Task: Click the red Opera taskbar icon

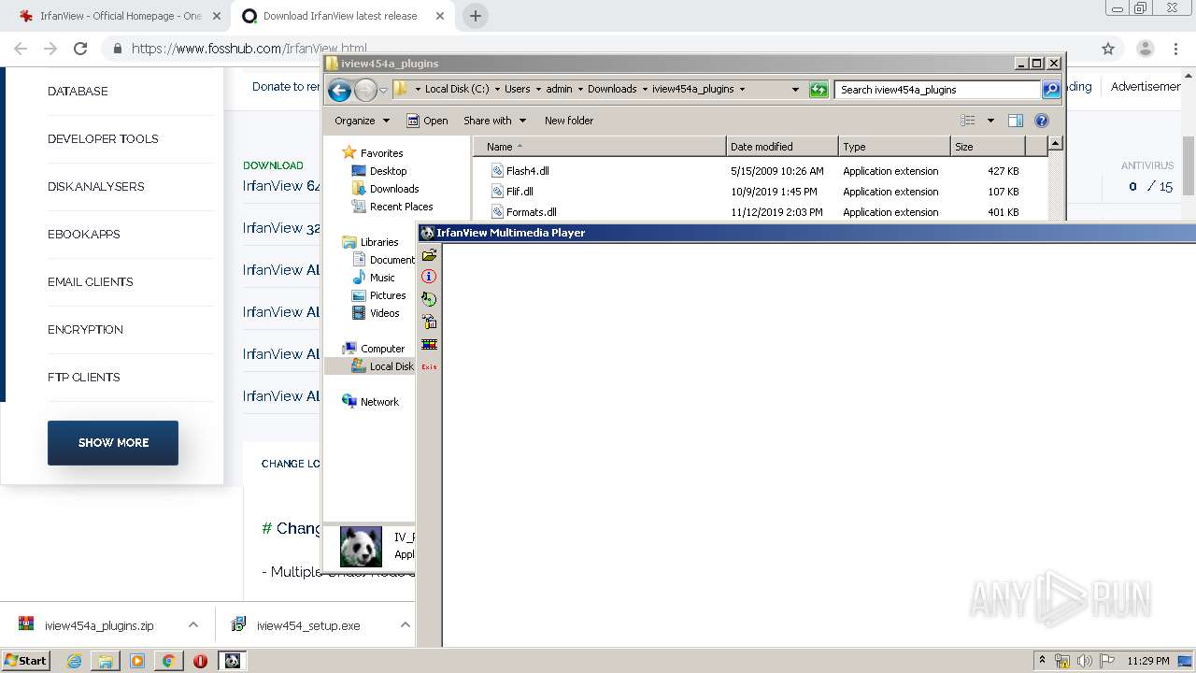Action: click(200, 661)
